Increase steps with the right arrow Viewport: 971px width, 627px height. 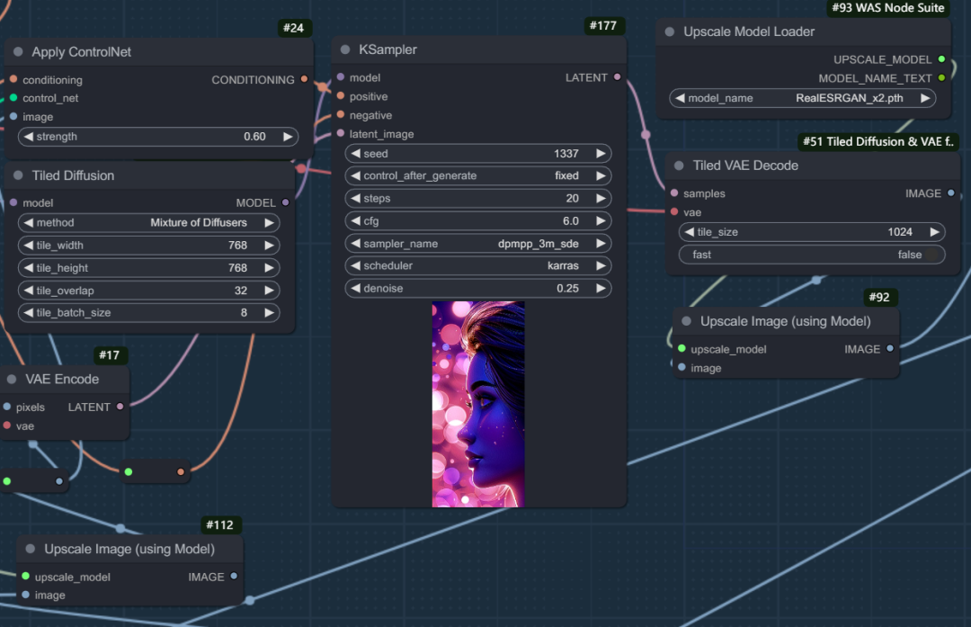(x=600, y=198)
